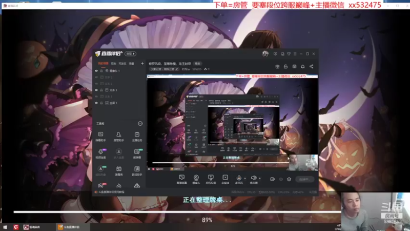
Task: Open the message bubble icon in title bar
Action: pyautogui.click(x=275, y=54)
